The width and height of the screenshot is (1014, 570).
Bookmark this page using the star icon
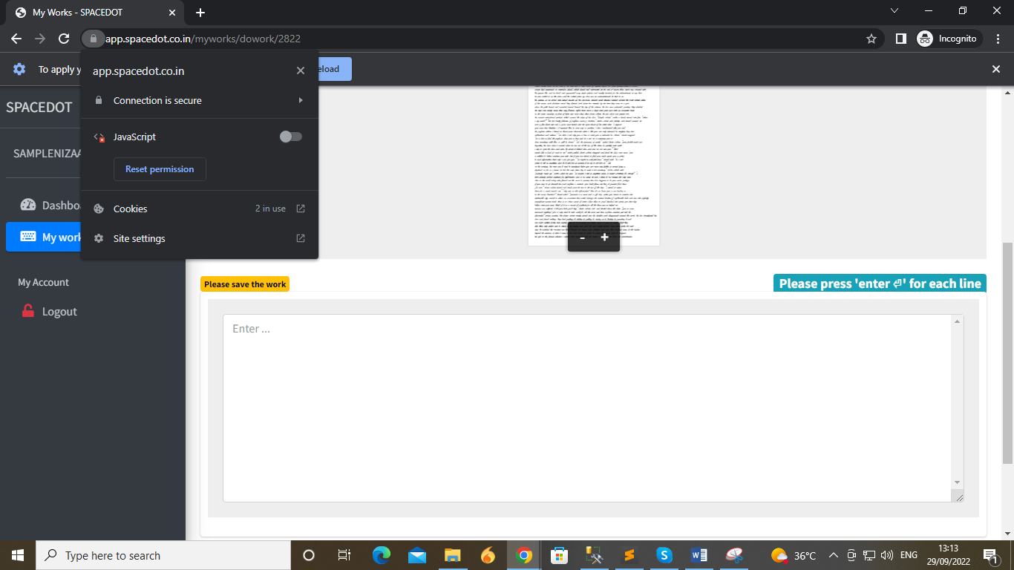pyautogui.click(x=871, y=38)
